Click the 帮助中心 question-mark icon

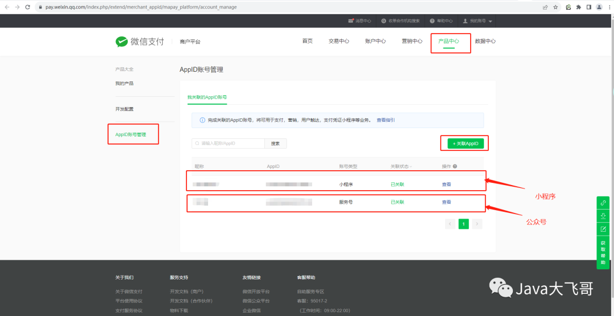432,20
